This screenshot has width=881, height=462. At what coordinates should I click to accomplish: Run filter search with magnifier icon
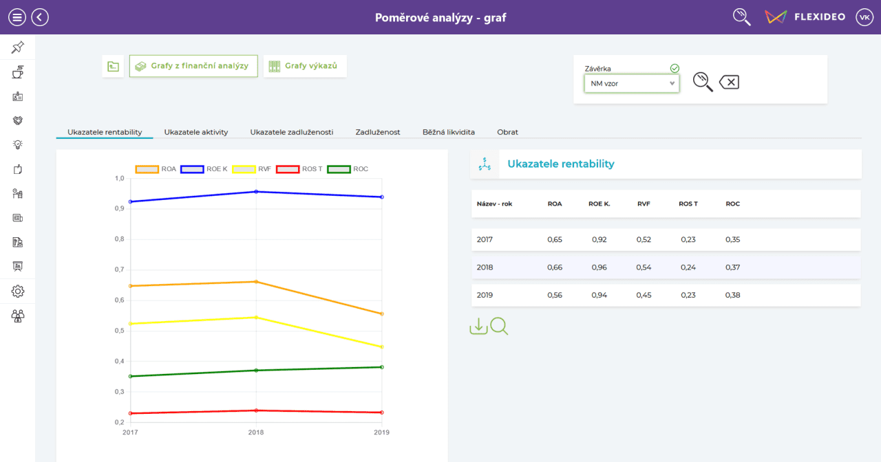702,82
